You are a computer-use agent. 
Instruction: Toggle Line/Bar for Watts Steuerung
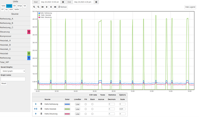(78, 114)
